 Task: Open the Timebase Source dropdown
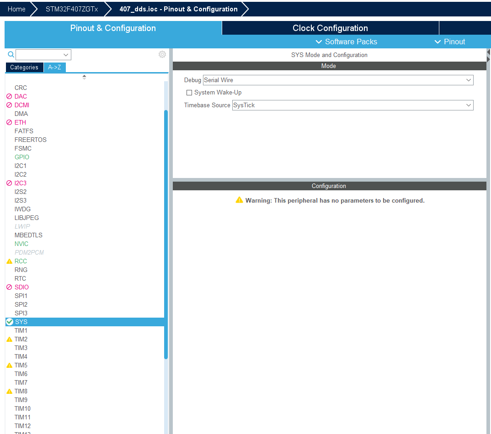pyautogui.click(x=352, y=105)
